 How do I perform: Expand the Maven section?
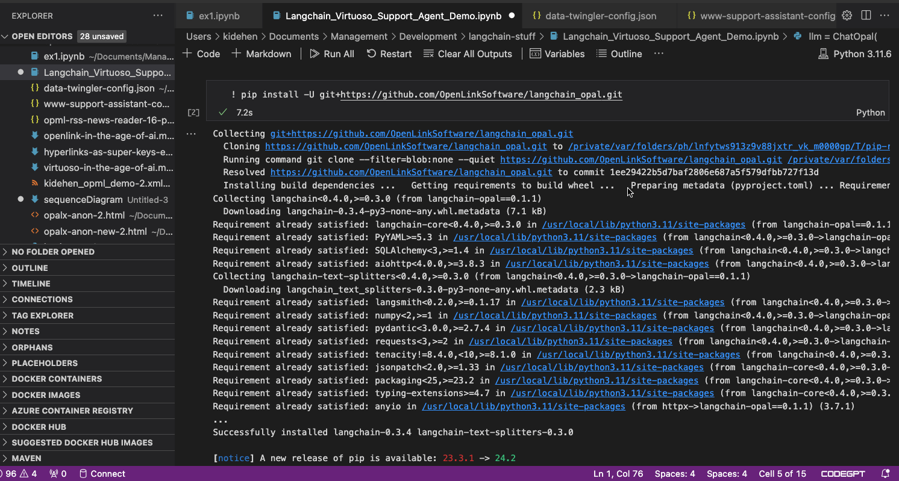(87, 458)
